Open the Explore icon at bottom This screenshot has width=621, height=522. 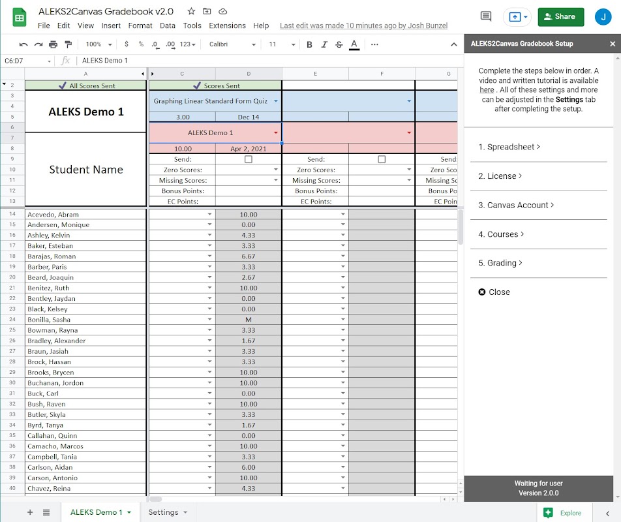[x=548, y=512]
